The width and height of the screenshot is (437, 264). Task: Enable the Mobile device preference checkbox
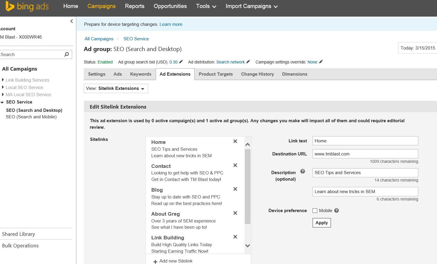click(x=315, y=211)
